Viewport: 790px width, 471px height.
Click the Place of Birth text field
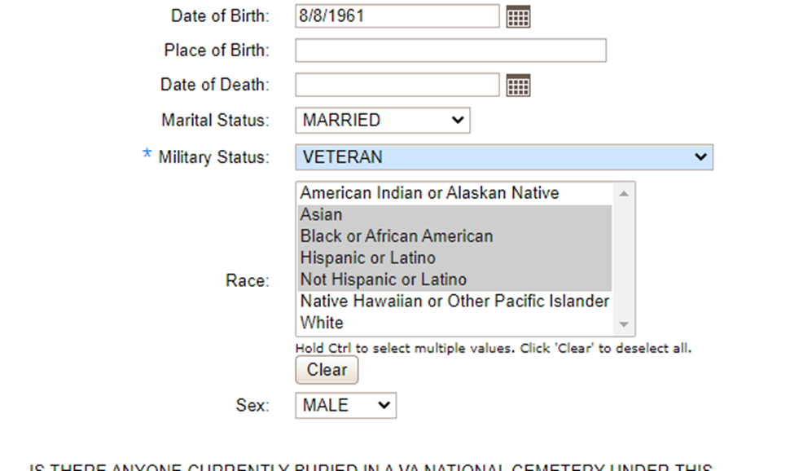click(450, 51)
